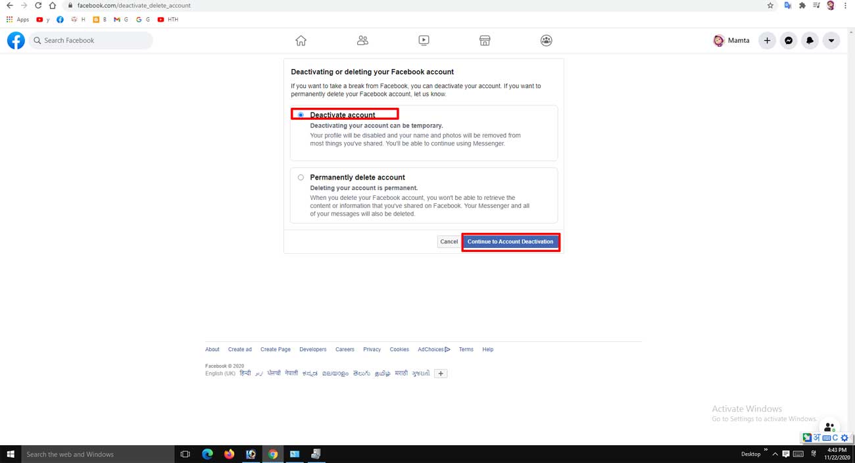Image resolution: width=855 pixels, height=463 pixels.
Task: Open Gmail 'G' bookmark
Action: click(121, 20)
